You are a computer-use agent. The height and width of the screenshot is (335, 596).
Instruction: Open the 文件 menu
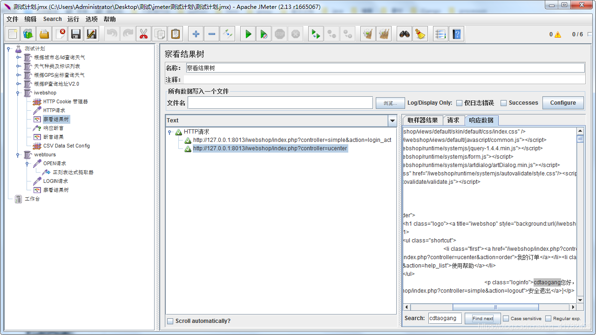click(12, 19)
